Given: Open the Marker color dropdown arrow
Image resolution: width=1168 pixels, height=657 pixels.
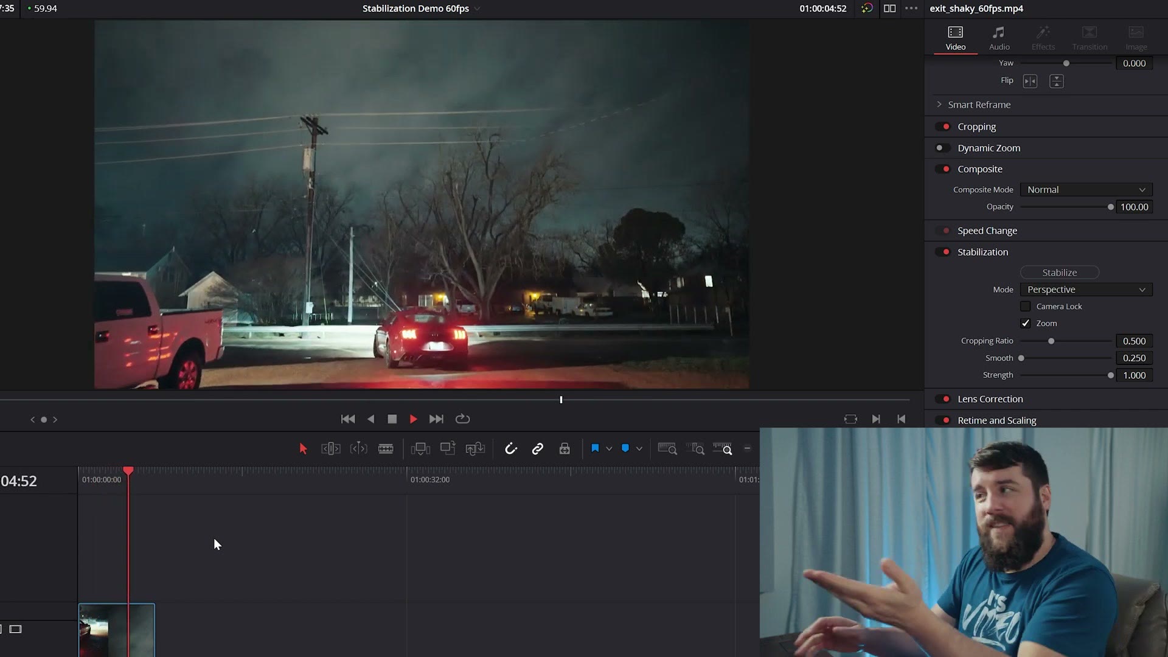Looking at the screenshot, I should (639, 449).
